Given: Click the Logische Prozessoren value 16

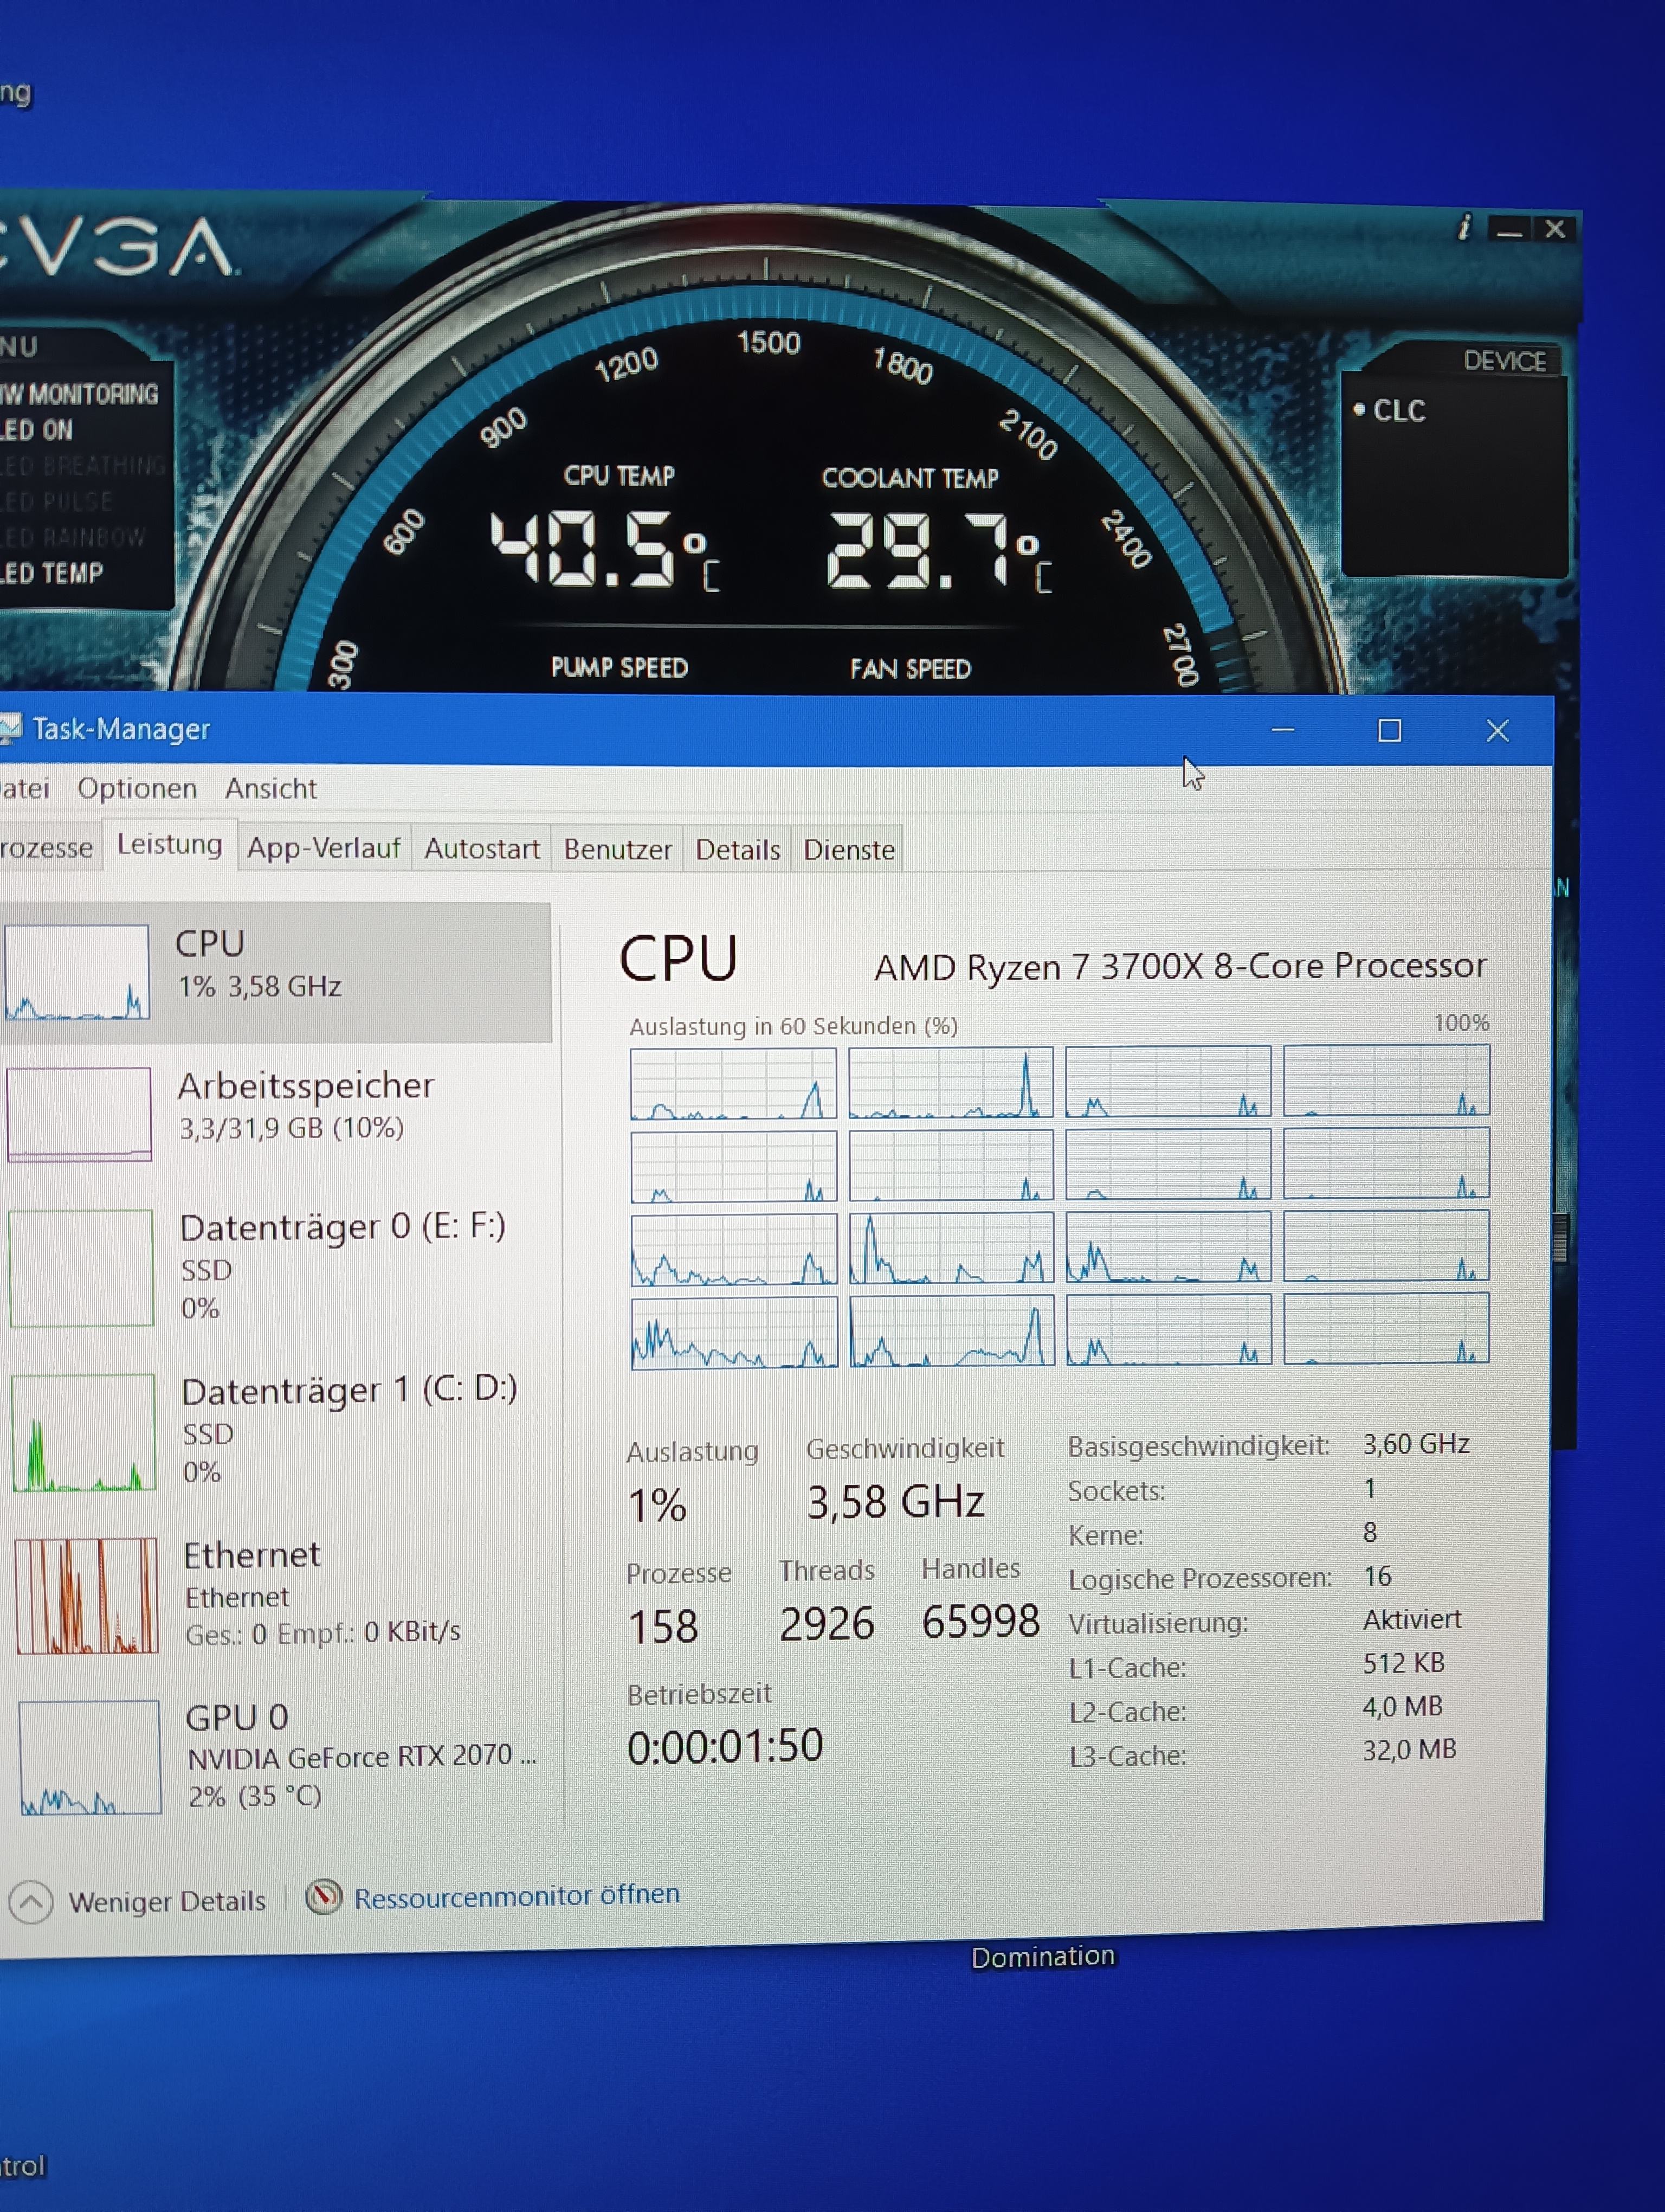Looking at the screenshot, I should pyautogui.click(x=1377, y=1577).
